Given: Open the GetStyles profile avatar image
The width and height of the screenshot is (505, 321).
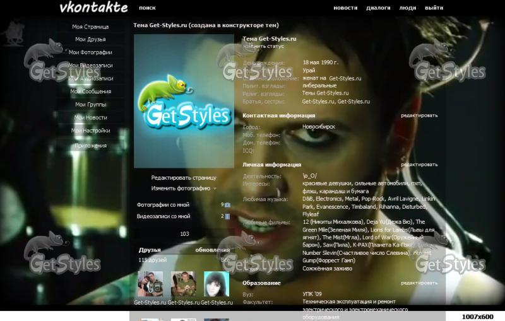Looking at the screenshot, I should coord(184,100).
